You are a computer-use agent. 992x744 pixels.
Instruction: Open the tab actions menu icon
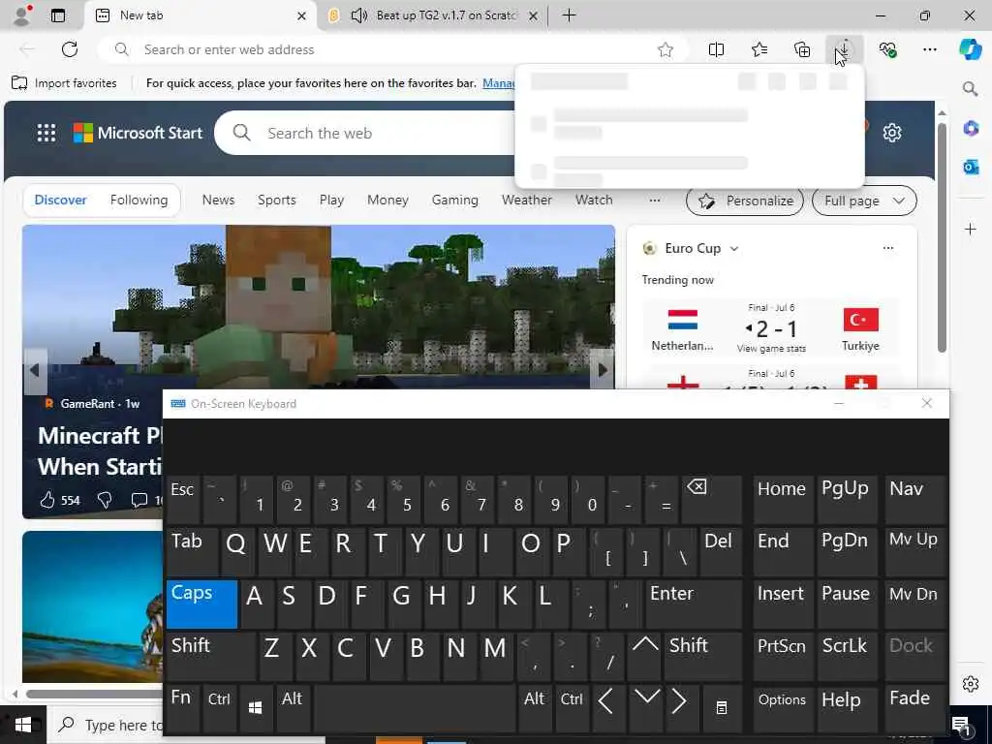tap(57, 15)
